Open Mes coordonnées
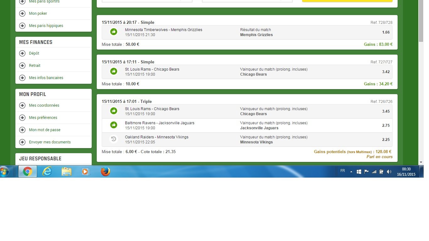Image resolution: width=429 pixels, height=241 pixels. (44, 105)
